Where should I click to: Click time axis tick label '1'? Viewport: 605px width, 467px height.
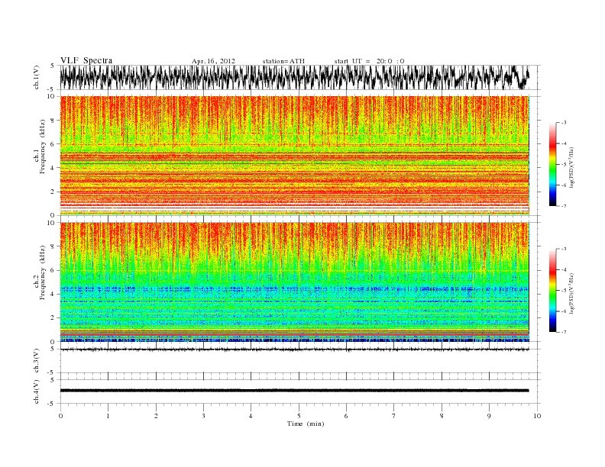(108, 416)
